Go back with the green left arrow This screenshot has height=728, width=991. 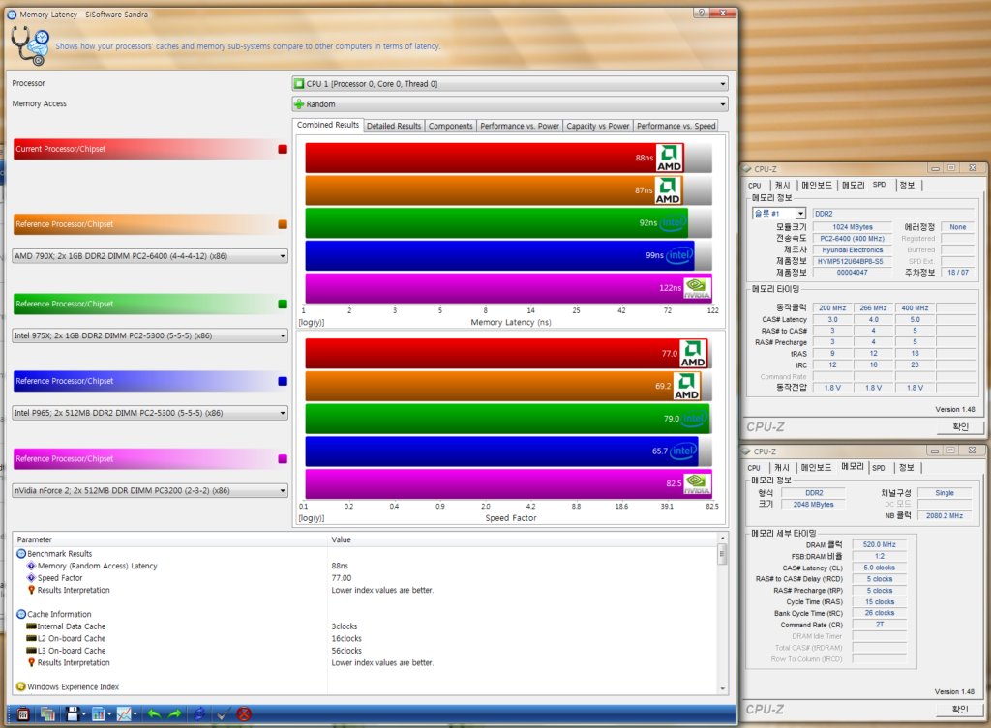point(154,714)
